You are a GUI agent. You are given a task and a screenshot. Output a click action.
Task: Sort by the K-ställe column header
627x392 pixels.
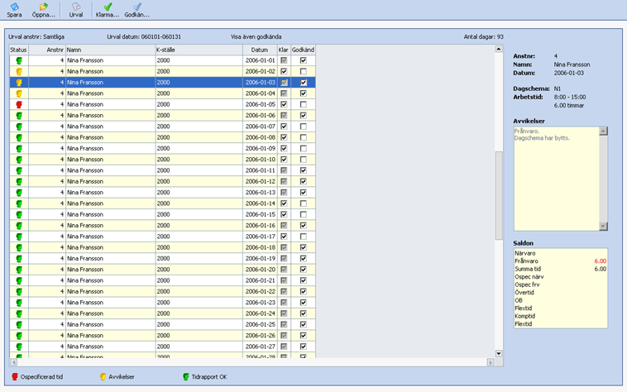coord(199,50)
